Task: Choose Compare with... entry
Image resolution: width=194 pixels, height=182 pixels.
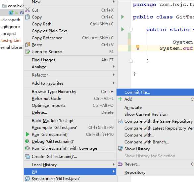Action: click(155, 135)
